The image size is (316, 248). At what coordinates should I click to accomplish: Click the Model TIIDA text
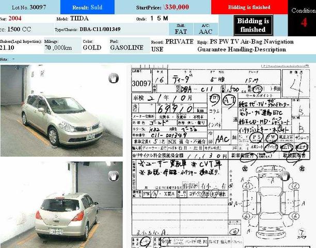(x=80, y=19)
